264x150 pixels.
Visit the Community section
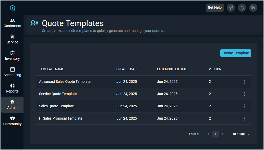[x=12, y=121]
